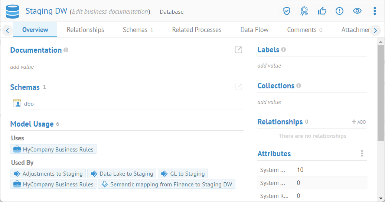The height and width of the screenshot is (202, 385).
Task: Toggle the watch eye icon
Action: [x=357, y=11]
